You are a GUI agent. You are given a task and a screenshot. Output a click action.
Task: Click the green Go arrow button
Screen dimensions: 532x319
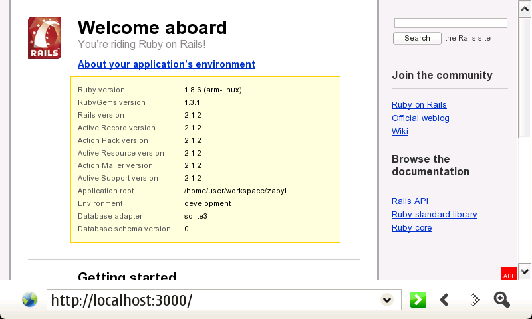pyautogui.click(x=418, y=300)
